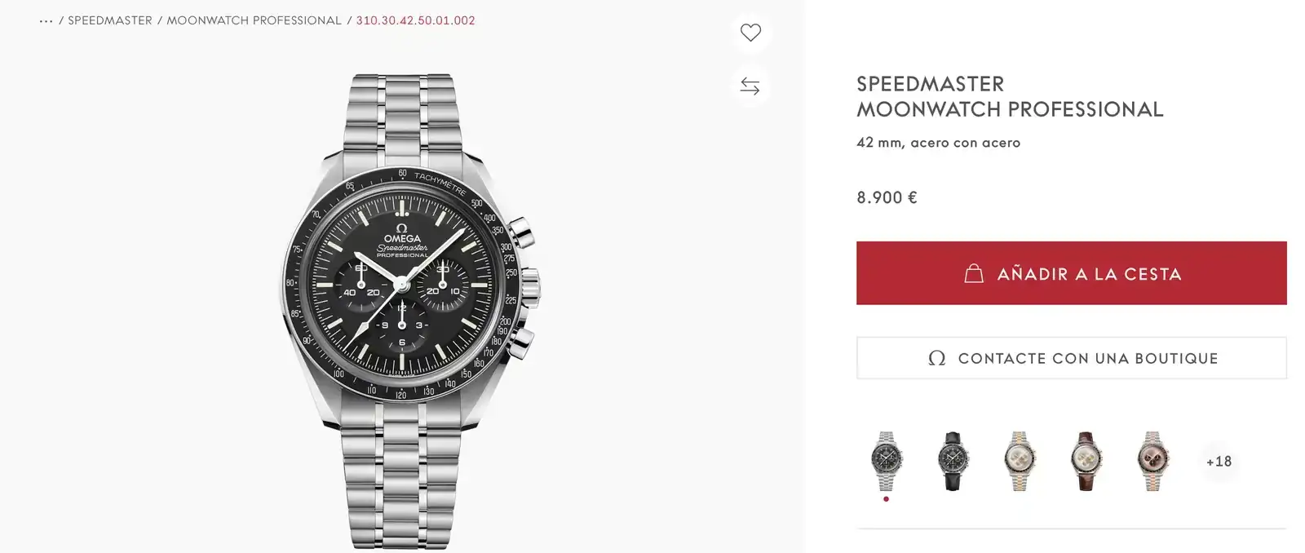Select the rose-toned dial bracelet variant

[1152, 461]
